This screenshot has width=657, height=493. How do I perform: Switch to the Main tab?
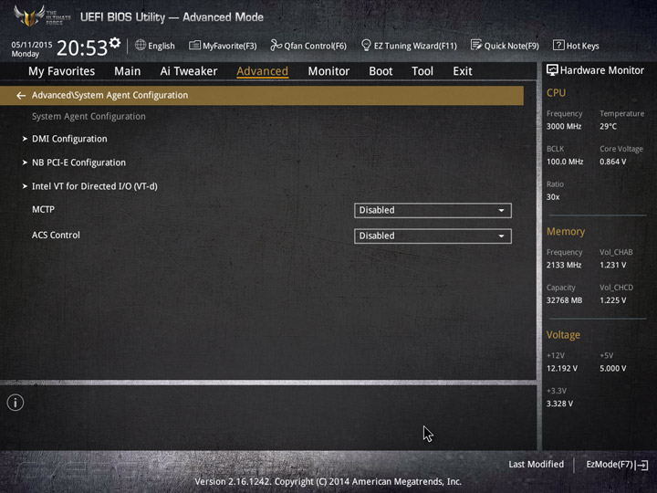click(128, 71)
